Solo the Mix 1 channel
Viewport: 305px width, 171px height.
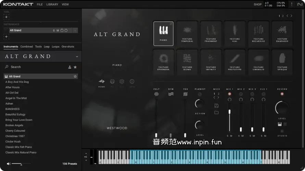point(228,136)
